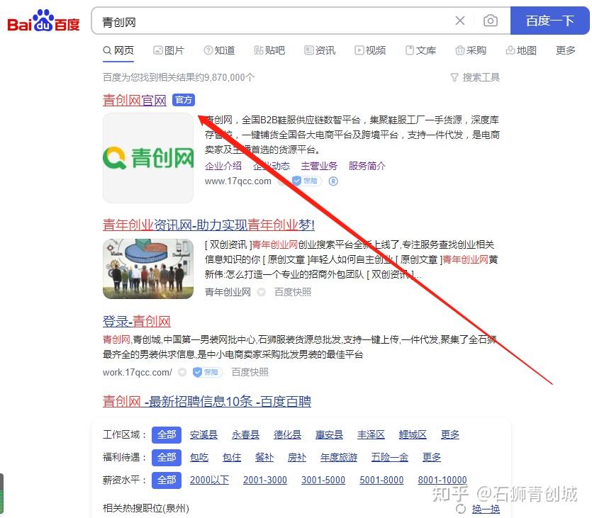
Task: Select 全部 in 薪资水平 row
Action: 167,480
